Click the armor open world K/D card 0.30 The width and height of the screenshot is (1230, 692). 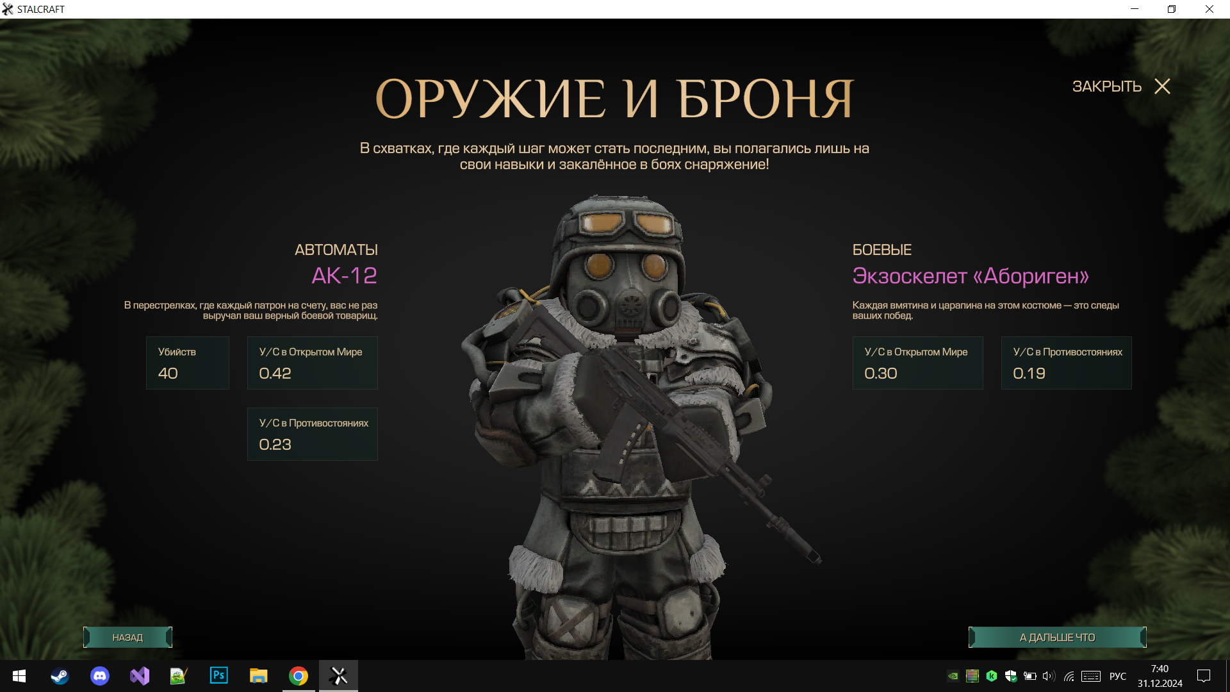[917, 363]
